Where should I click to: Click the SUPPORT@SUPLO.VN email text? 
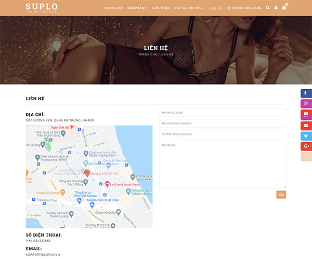(43, 255)
